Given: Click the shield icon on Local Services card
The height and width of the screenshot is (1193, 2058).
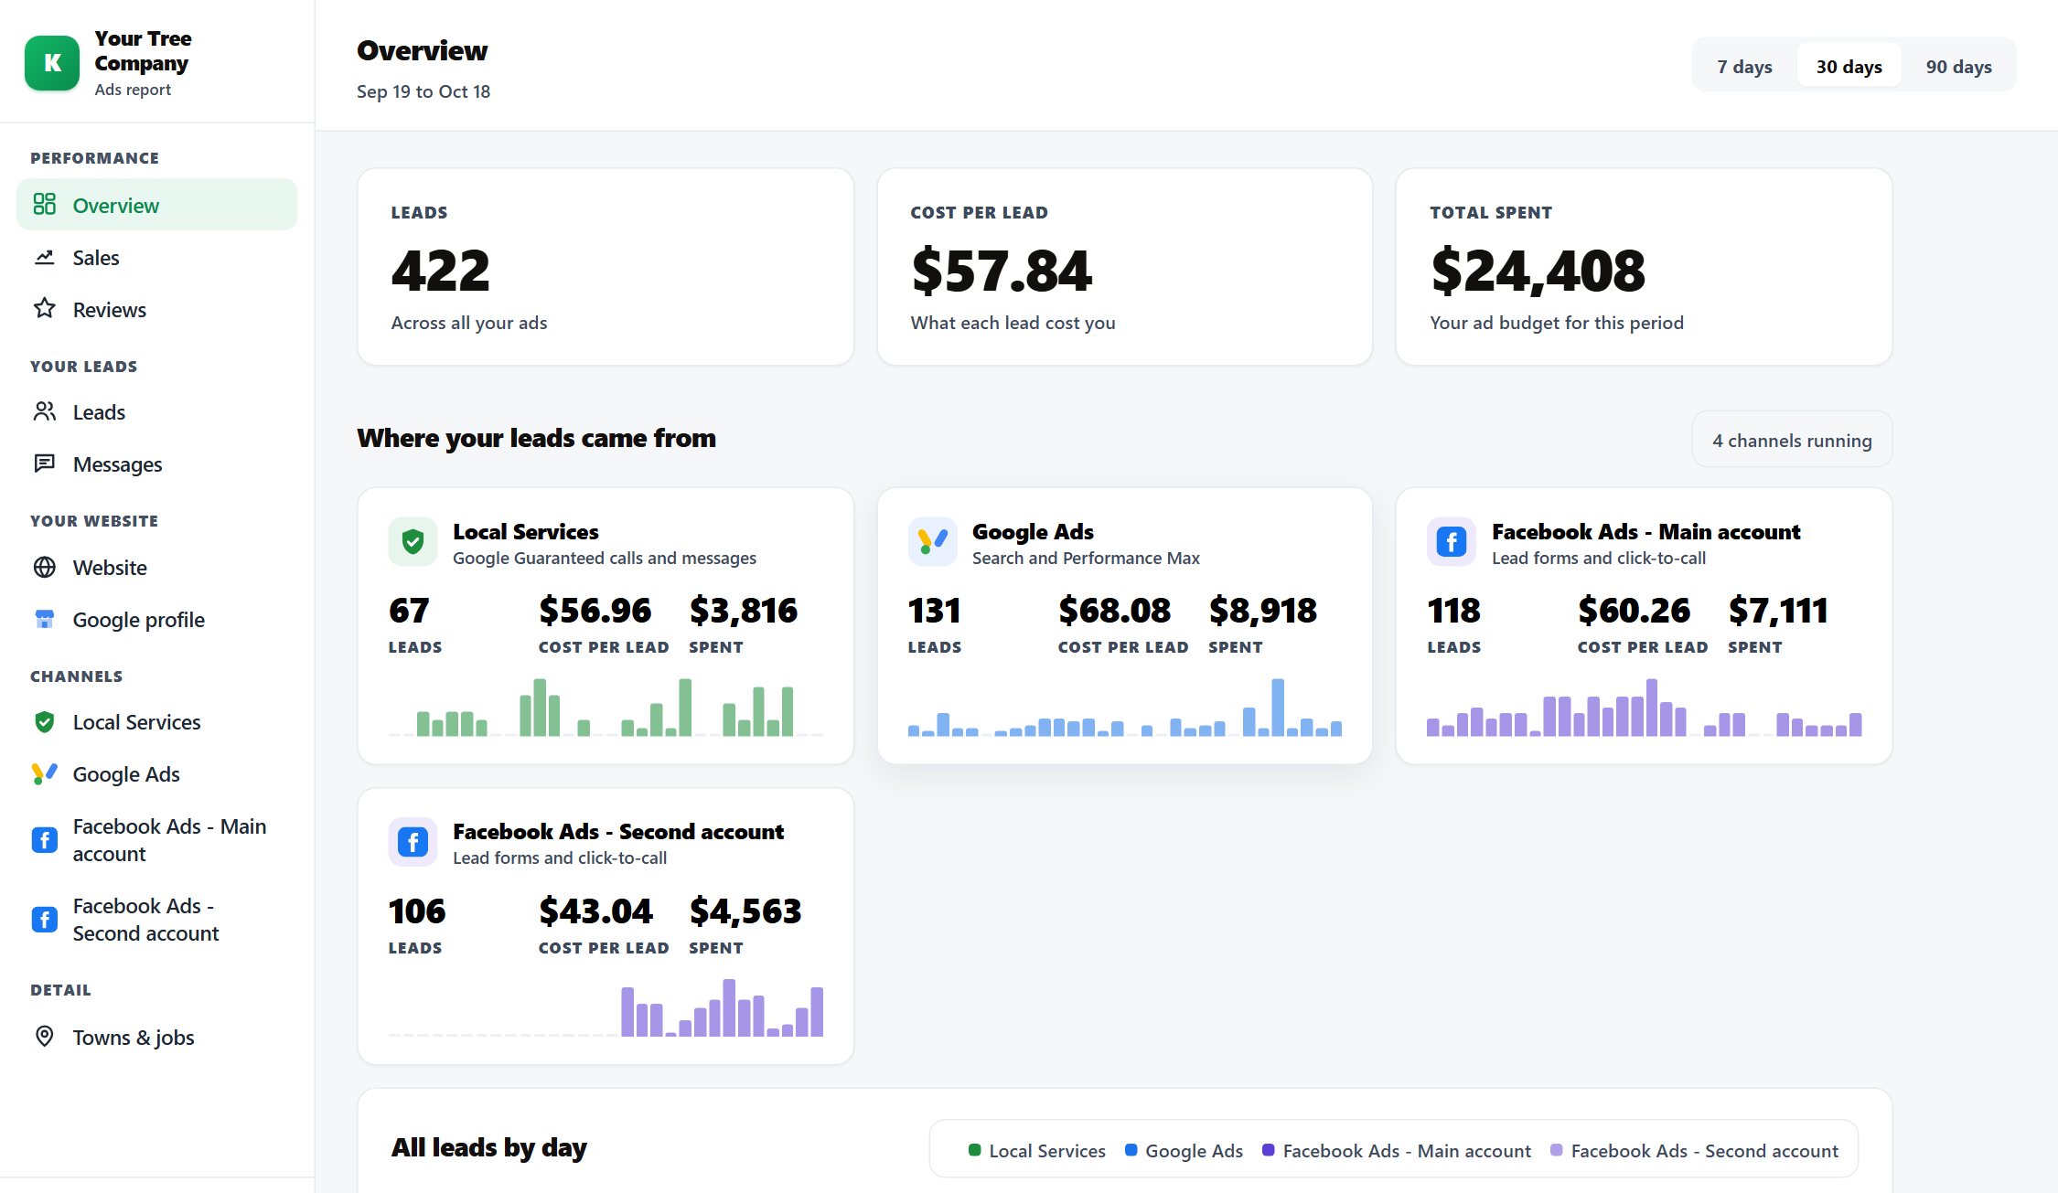Looking at the screenshot, I should pos(413,542).
